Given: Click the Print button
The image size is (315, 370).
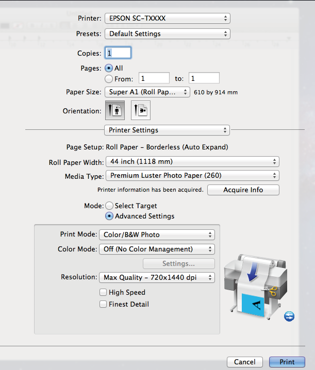Looking at the screenshot, I should 287,362.
